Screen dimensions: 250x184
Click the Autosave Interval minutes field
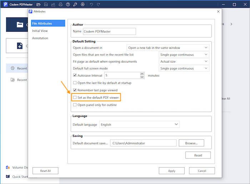(x=122, y=75)
